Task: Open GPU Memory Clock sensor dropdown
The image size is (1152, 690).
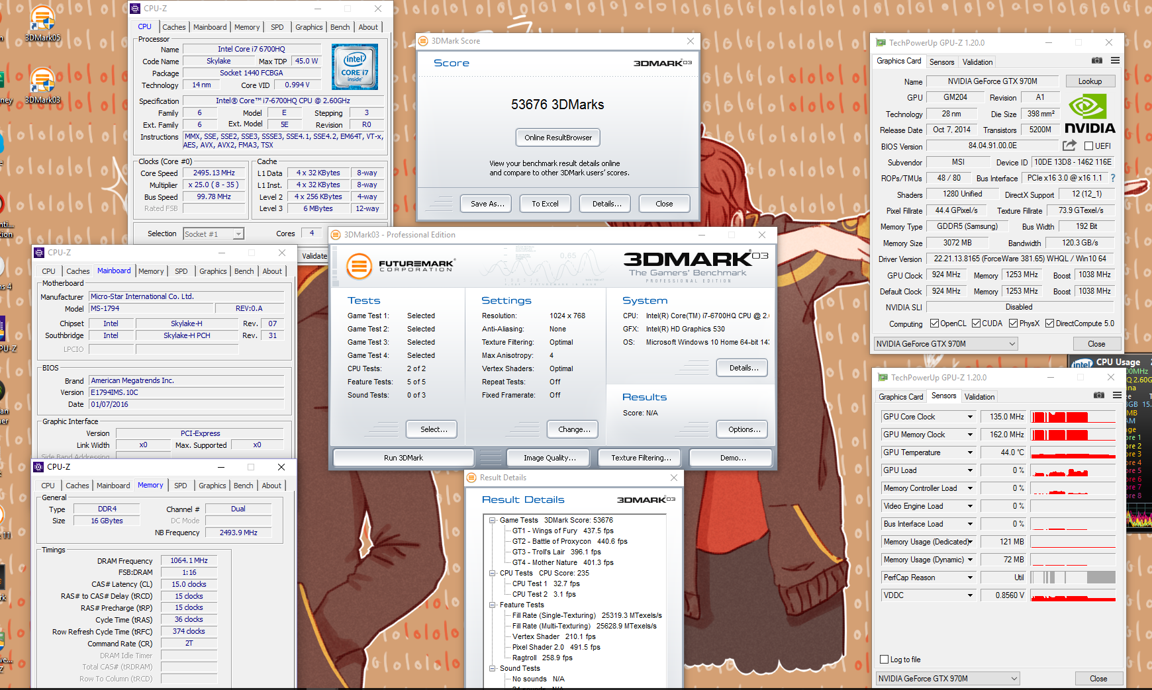Action: (971, 435)
